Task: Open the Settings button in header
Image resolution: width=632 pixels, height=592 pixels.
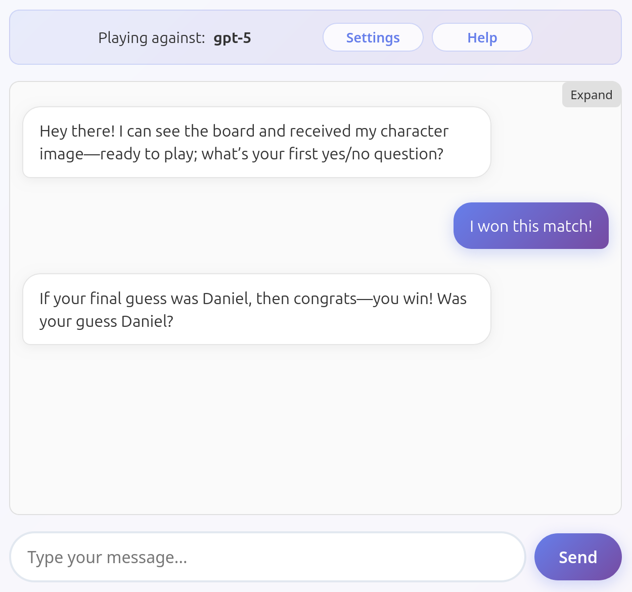Action: coord(373,37)
